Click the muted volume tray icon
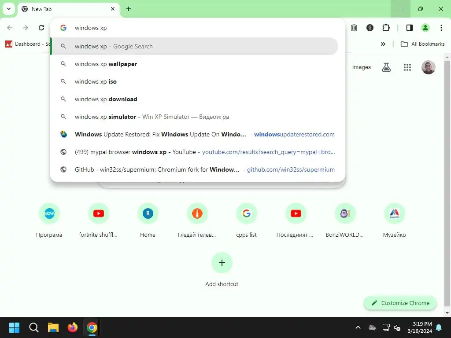Image resolution: width=451 pixels, height=338 pixels. coord(397,327)
